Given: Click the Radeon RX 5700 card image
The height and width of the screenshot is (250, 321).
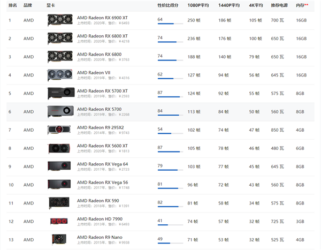Looking at the screenshot, I should 60,111.
